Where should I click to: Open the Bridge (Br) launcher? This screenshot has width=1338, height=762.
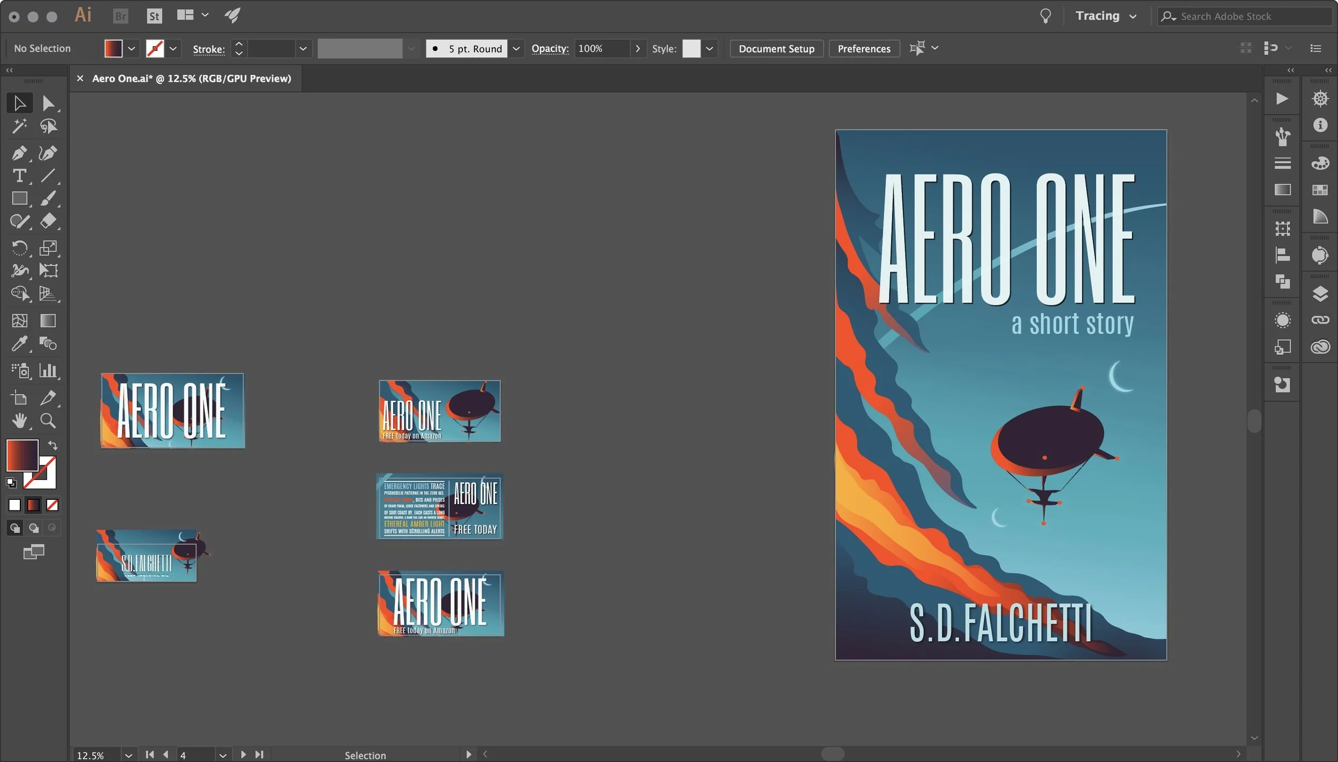coord(121,16)
